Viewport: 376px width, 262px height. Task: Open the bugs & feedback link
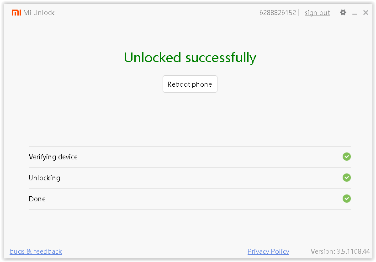(x=36, y=252)
